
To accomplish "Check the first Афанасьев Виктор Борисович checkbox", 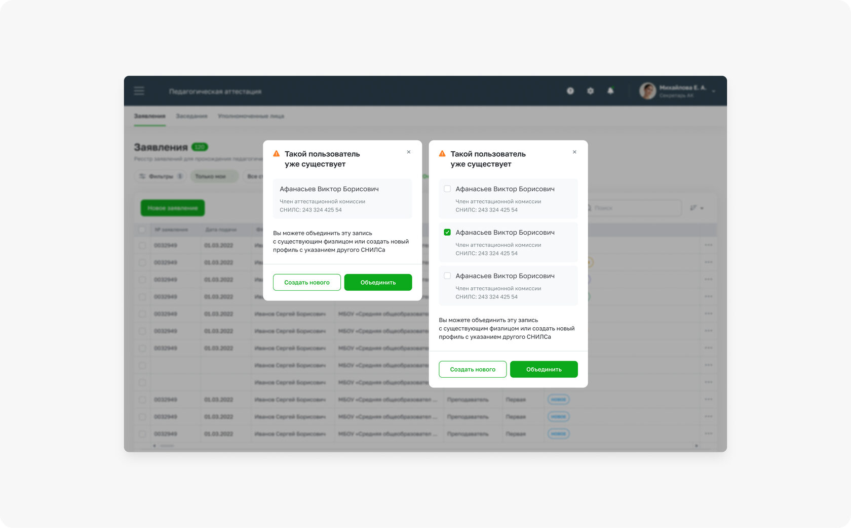I will point(447,189).
